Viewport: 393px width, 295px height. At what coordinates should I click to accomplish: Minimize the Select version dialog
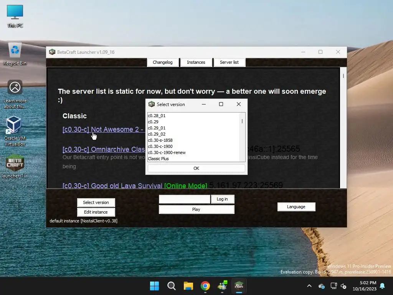(204, 104)
